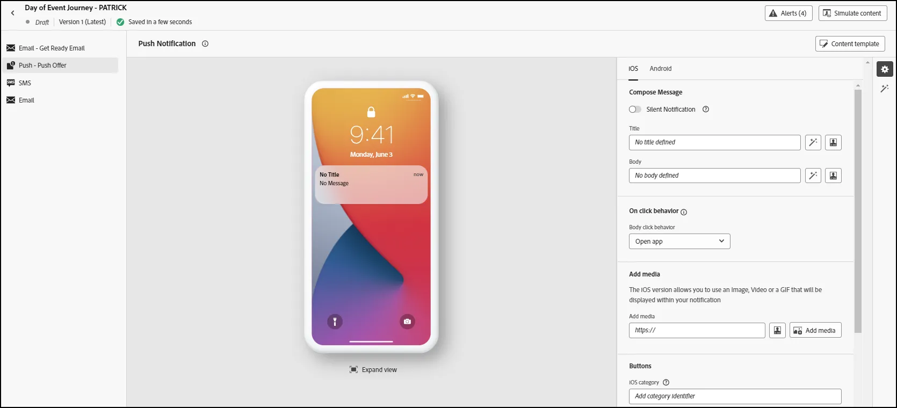Select the SMS channel item

(x=60, y=83)
